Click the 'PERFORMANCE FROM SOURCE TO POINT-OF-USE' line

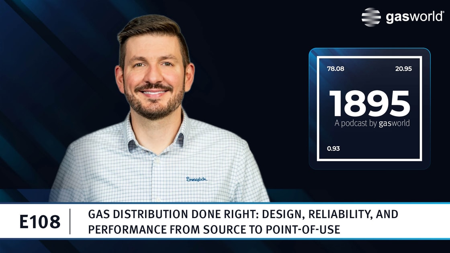[214, 229]
